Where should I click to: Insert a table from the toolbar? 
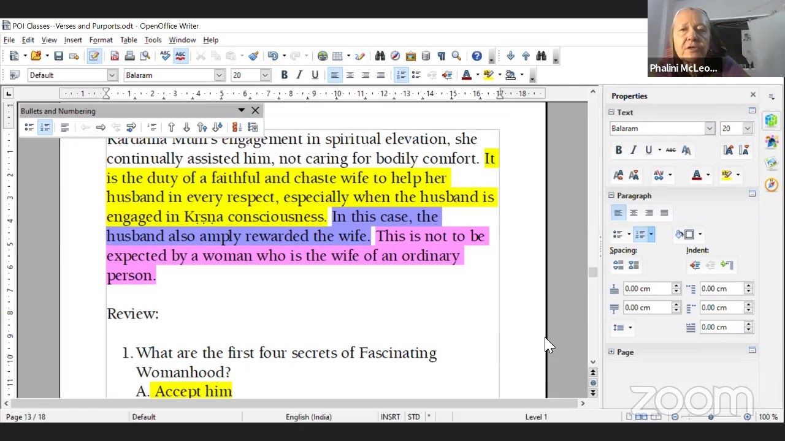[x=338, y=56]
